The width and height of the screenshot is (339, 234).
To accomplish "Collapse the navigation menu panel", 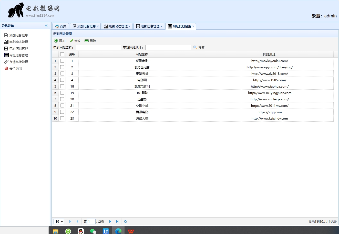I will (x=46, y=26).
